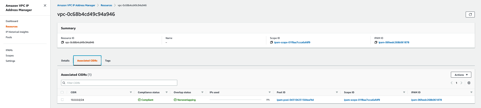Open Scopes in the sidebar
Screen dimensions: 481x108
pos(10,56)
